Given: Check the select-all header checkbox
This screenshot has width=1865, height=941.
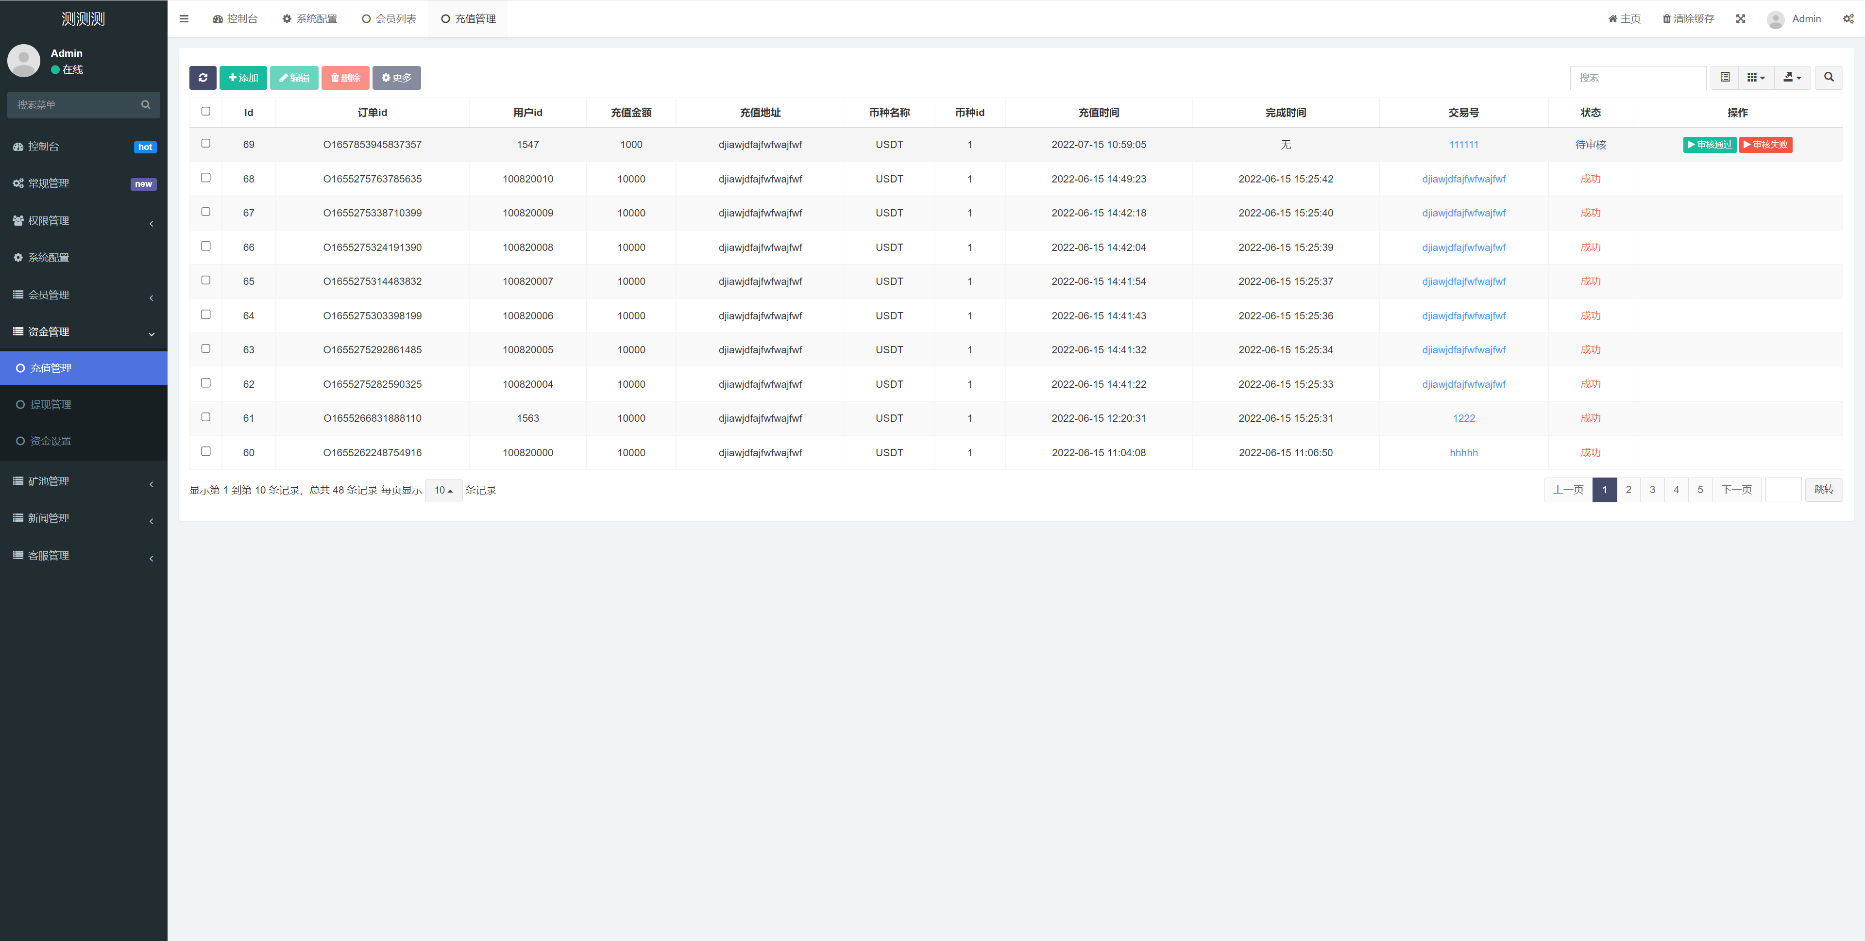Looking at the screenshot, I should [x=205, y=112].
